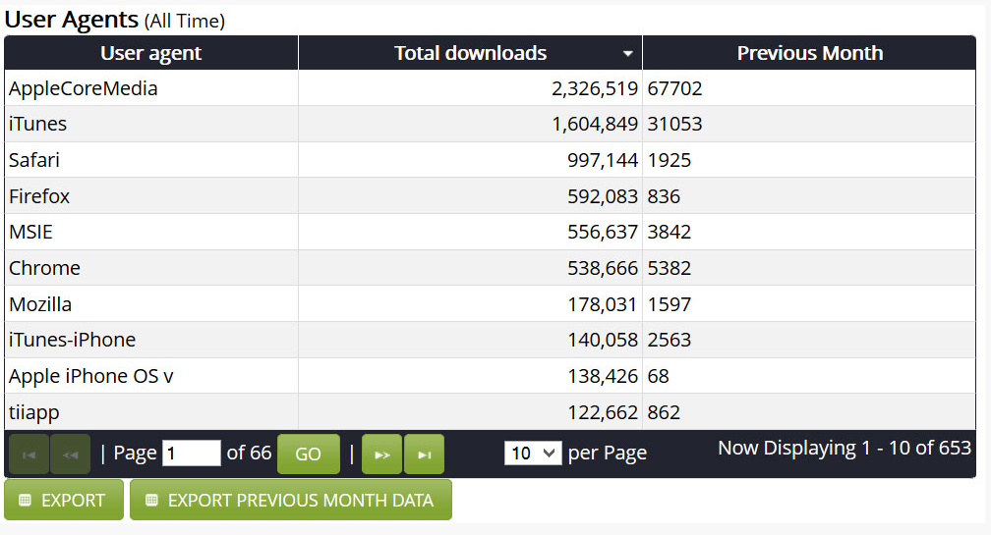Click the sort arrow in Total downloads header
This screenshot has width=991, height=535.
[x=627, y=54]
